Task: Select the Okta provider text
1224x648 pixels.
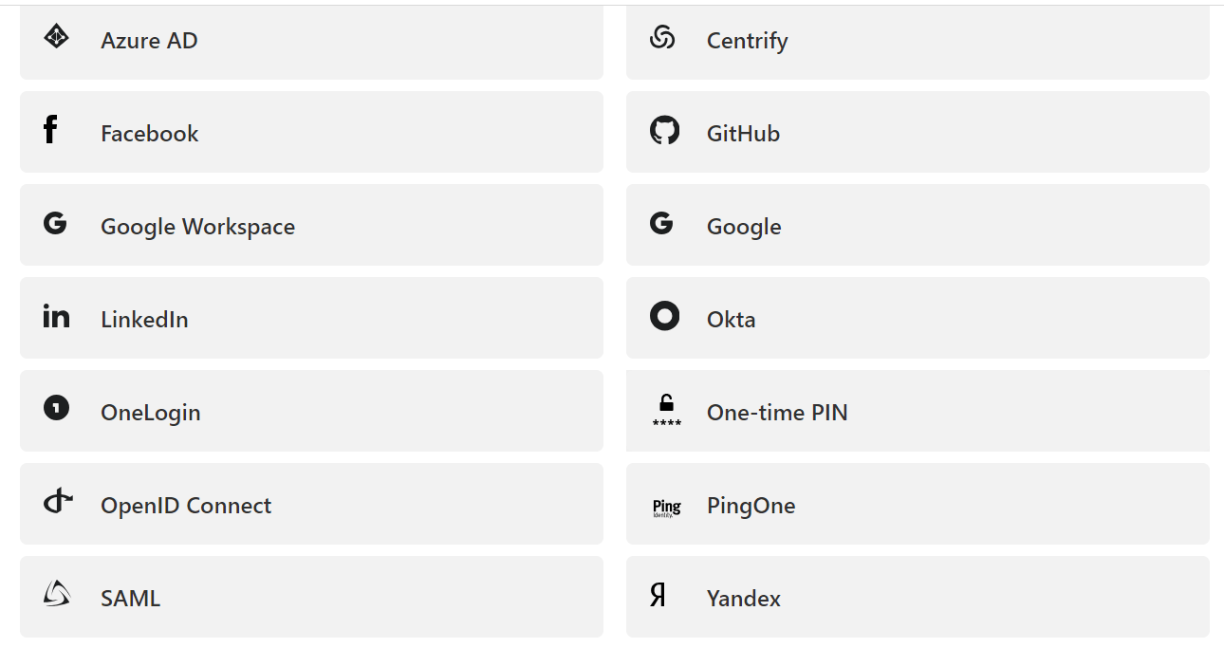Action: [x=731, y=320]
